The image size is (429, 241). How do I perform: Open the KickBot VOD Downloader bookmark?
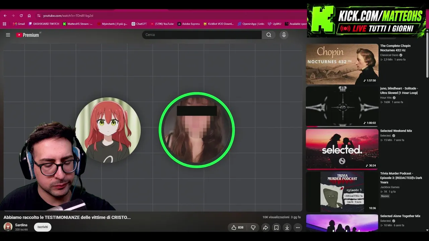[219, 24]
